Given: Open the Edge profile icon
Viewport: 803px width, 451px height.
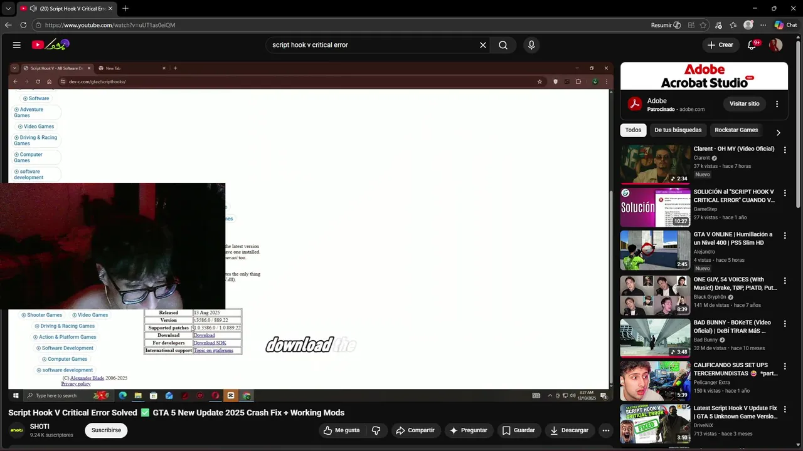Looking at the screenshot, I should [748, 25].
